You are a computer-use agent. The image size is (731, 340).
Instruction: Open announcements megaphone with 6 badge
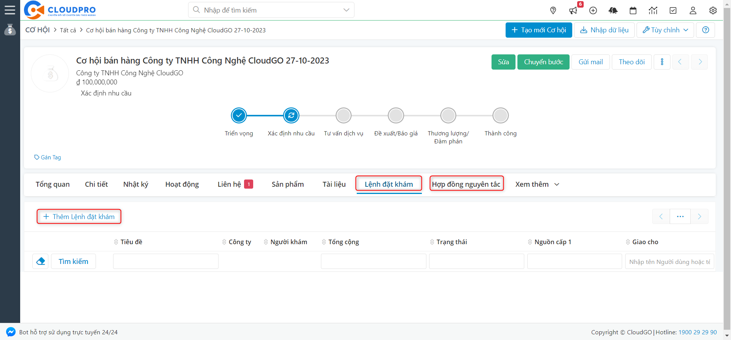[573, 10]
